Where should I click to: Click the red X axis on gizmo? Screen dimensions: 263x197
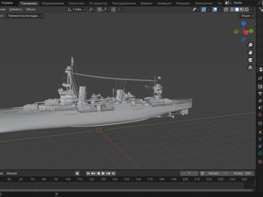click(246, 32)
